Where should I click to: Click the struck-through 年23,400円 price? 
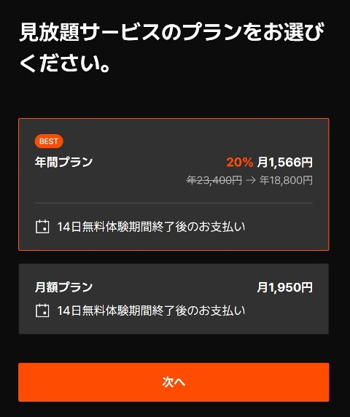(x=214, y=180)
